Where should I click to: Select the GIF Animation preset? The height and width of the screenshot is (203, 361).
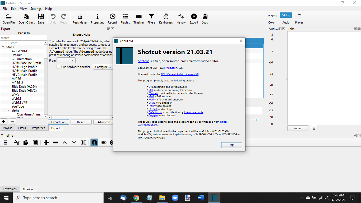click(22, 59)
